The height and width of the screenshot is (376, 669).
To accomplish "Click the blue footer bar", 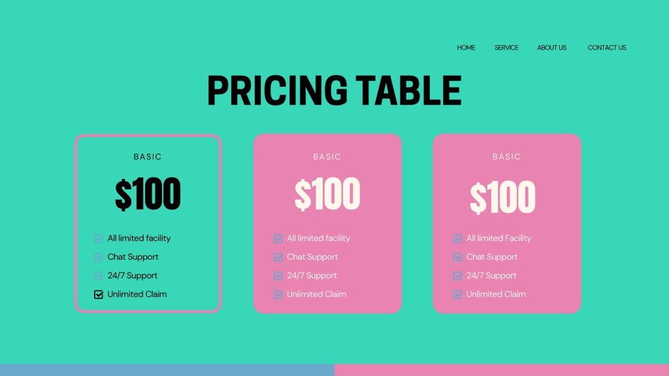I will (167, 370).
